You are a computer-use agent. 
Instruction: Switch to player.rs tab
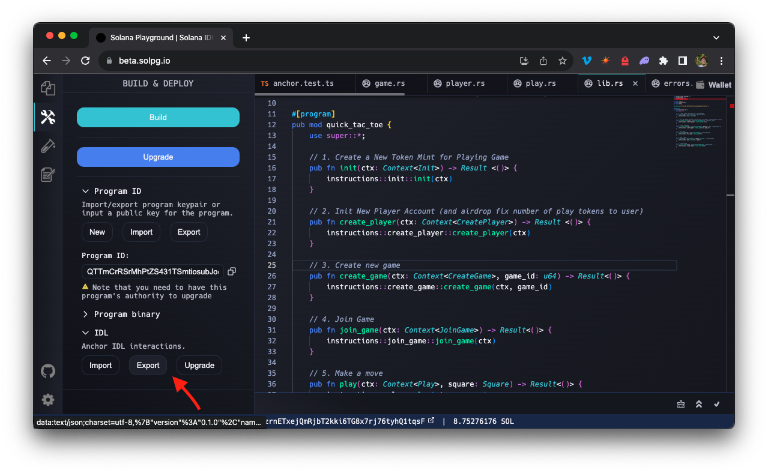(x=467, y=83)
